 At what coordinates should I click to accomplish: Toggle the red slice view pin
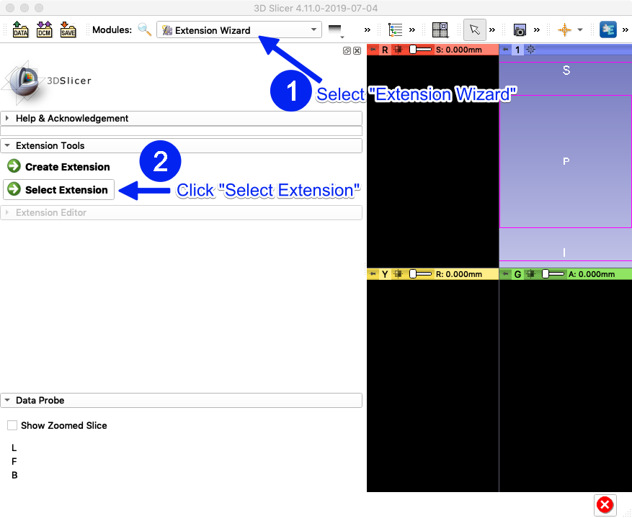(x=373, y=50)
